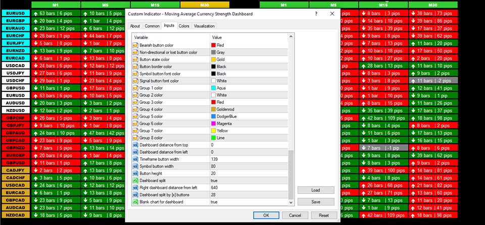This screenshot has height=225, width=485.
Task: Switch to the Inputs tab
Action: point(169,26)
